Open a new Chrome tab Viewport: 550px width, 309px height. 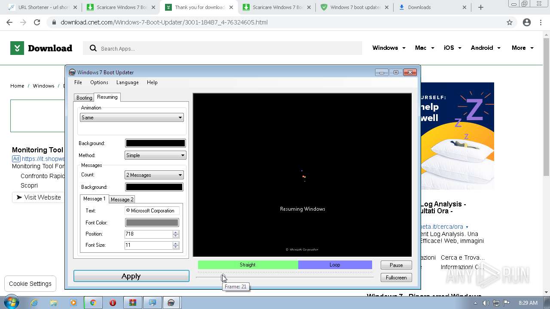481,7
